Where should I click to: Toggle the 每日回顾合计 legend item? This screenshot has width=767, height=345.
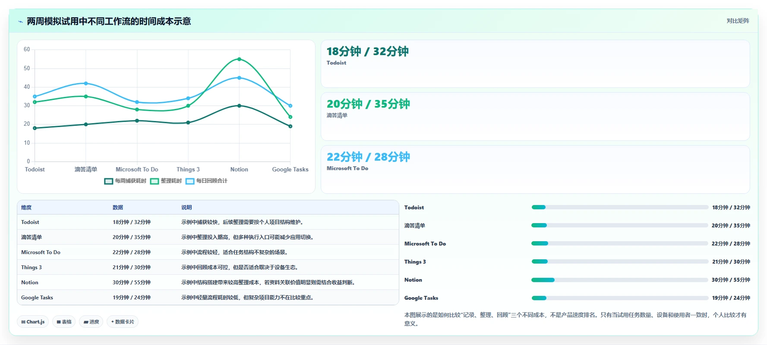[x=206, y=181]
